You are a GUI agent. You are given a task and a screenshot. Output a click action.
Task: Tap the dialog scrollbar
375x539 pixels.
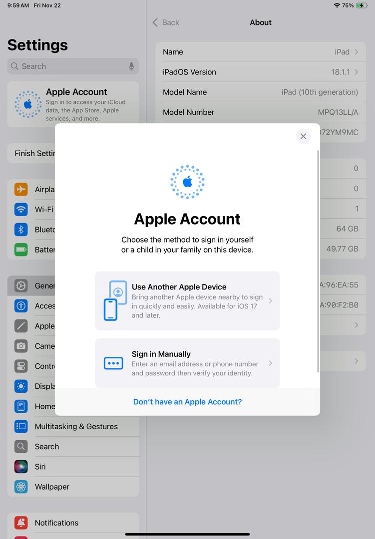click(x=318, y=261)
